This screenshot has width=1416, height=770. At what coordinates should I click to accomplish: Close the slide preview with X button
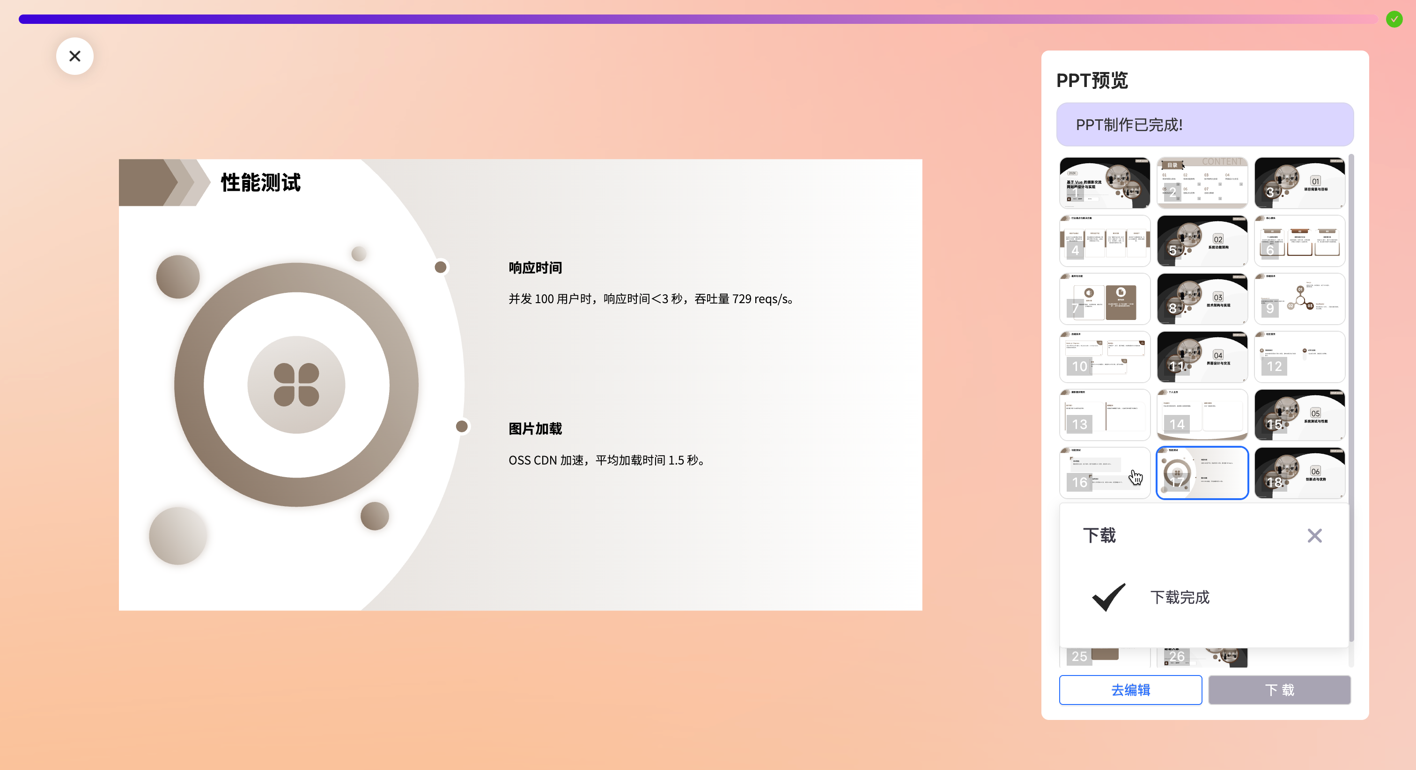pyautogui.click(x=75, y=56)
